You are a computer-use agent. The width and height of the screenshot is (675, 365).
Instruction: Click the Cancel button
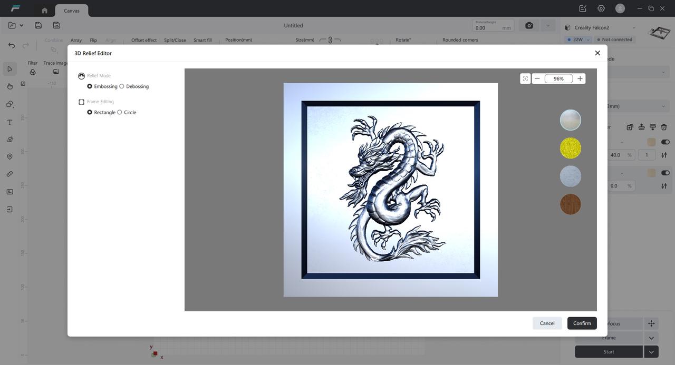547,323
